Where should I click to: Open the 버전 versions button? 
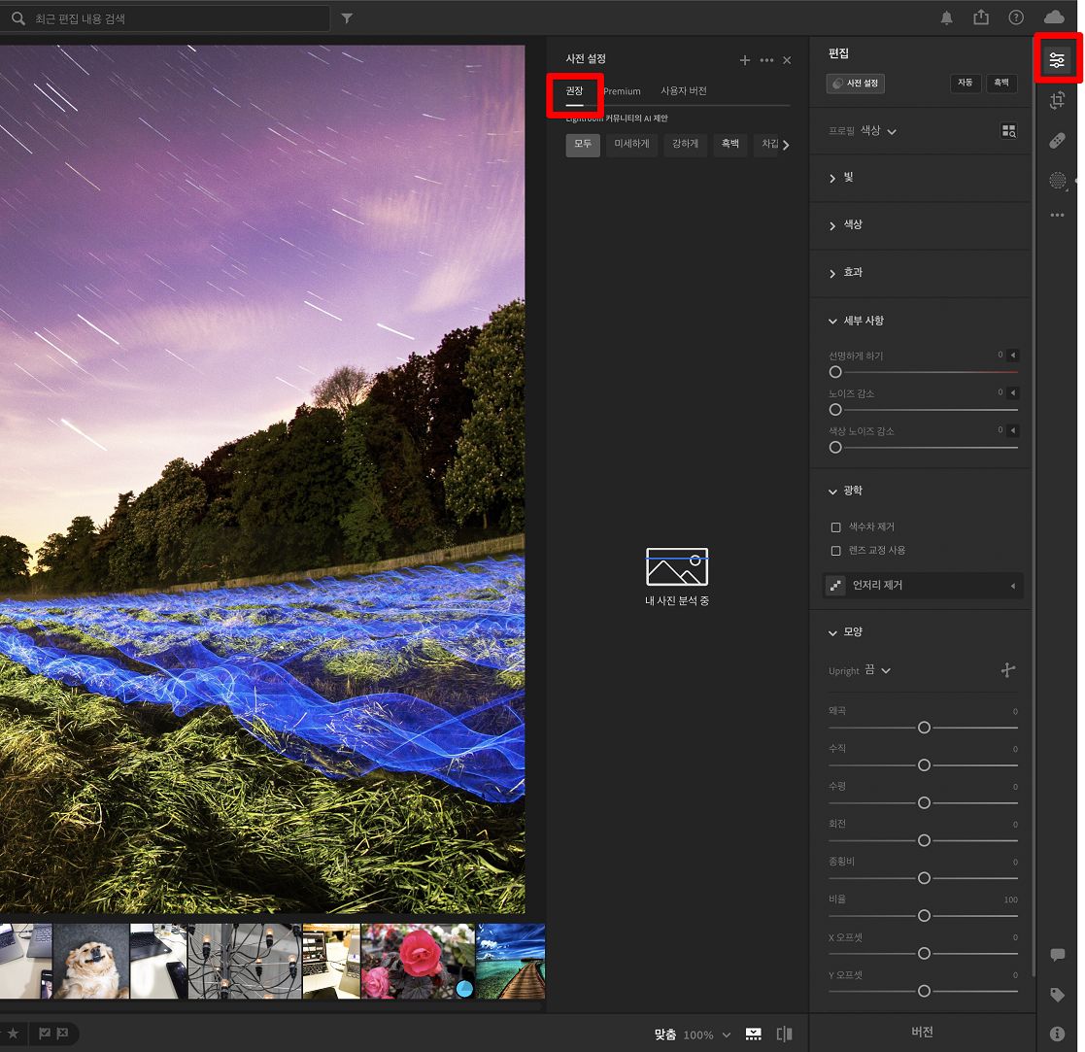tap(922, 1032)
